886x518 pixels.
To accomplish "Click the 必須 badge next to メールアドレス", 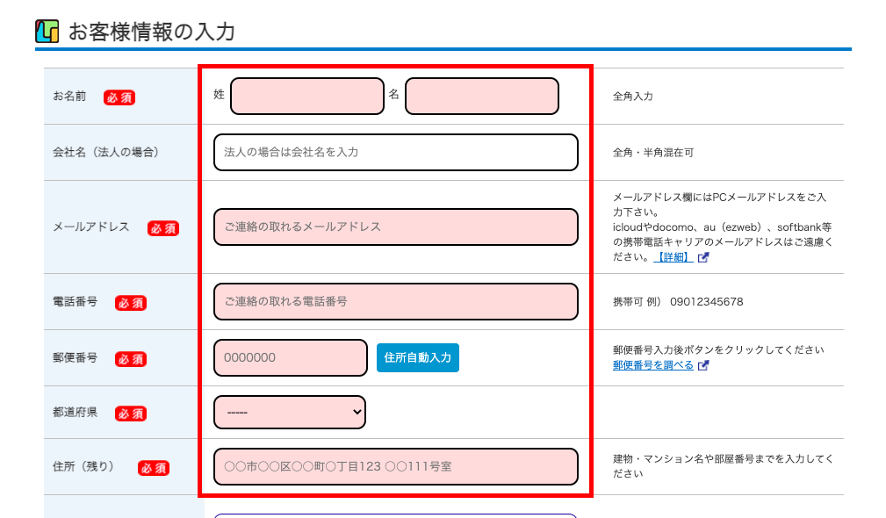I will (x=163, y=228).
